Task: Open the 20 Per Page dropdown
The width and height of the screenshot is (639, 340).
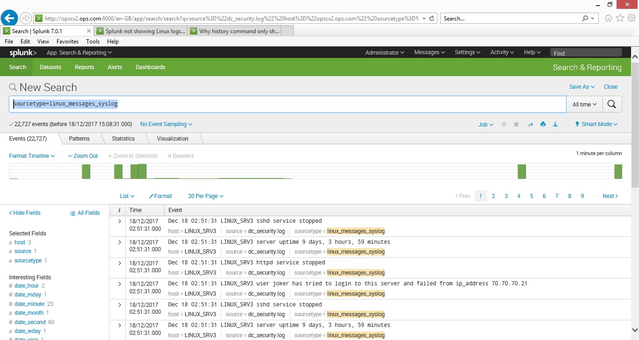Action: click(x=205, y=196)
